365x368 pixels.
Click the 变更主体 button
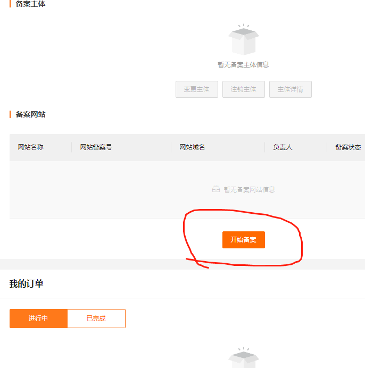coord(197,89)
